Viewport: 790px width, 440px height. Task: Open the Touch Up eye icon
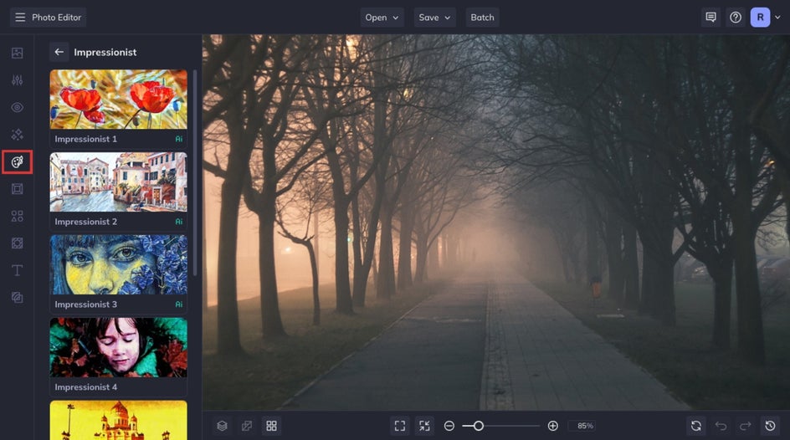point(17,107)
